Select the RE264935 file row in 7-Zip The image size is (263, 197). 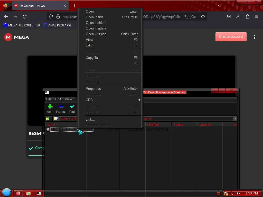coord(72,130)
